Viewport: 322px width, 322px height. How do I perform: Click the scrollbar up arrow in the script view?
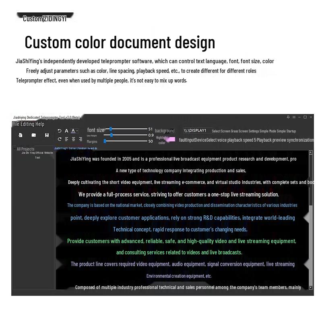click(x=311, y=153)
